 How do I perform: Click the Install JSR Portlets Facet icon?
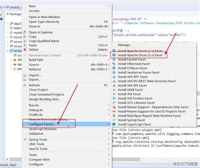114,98
